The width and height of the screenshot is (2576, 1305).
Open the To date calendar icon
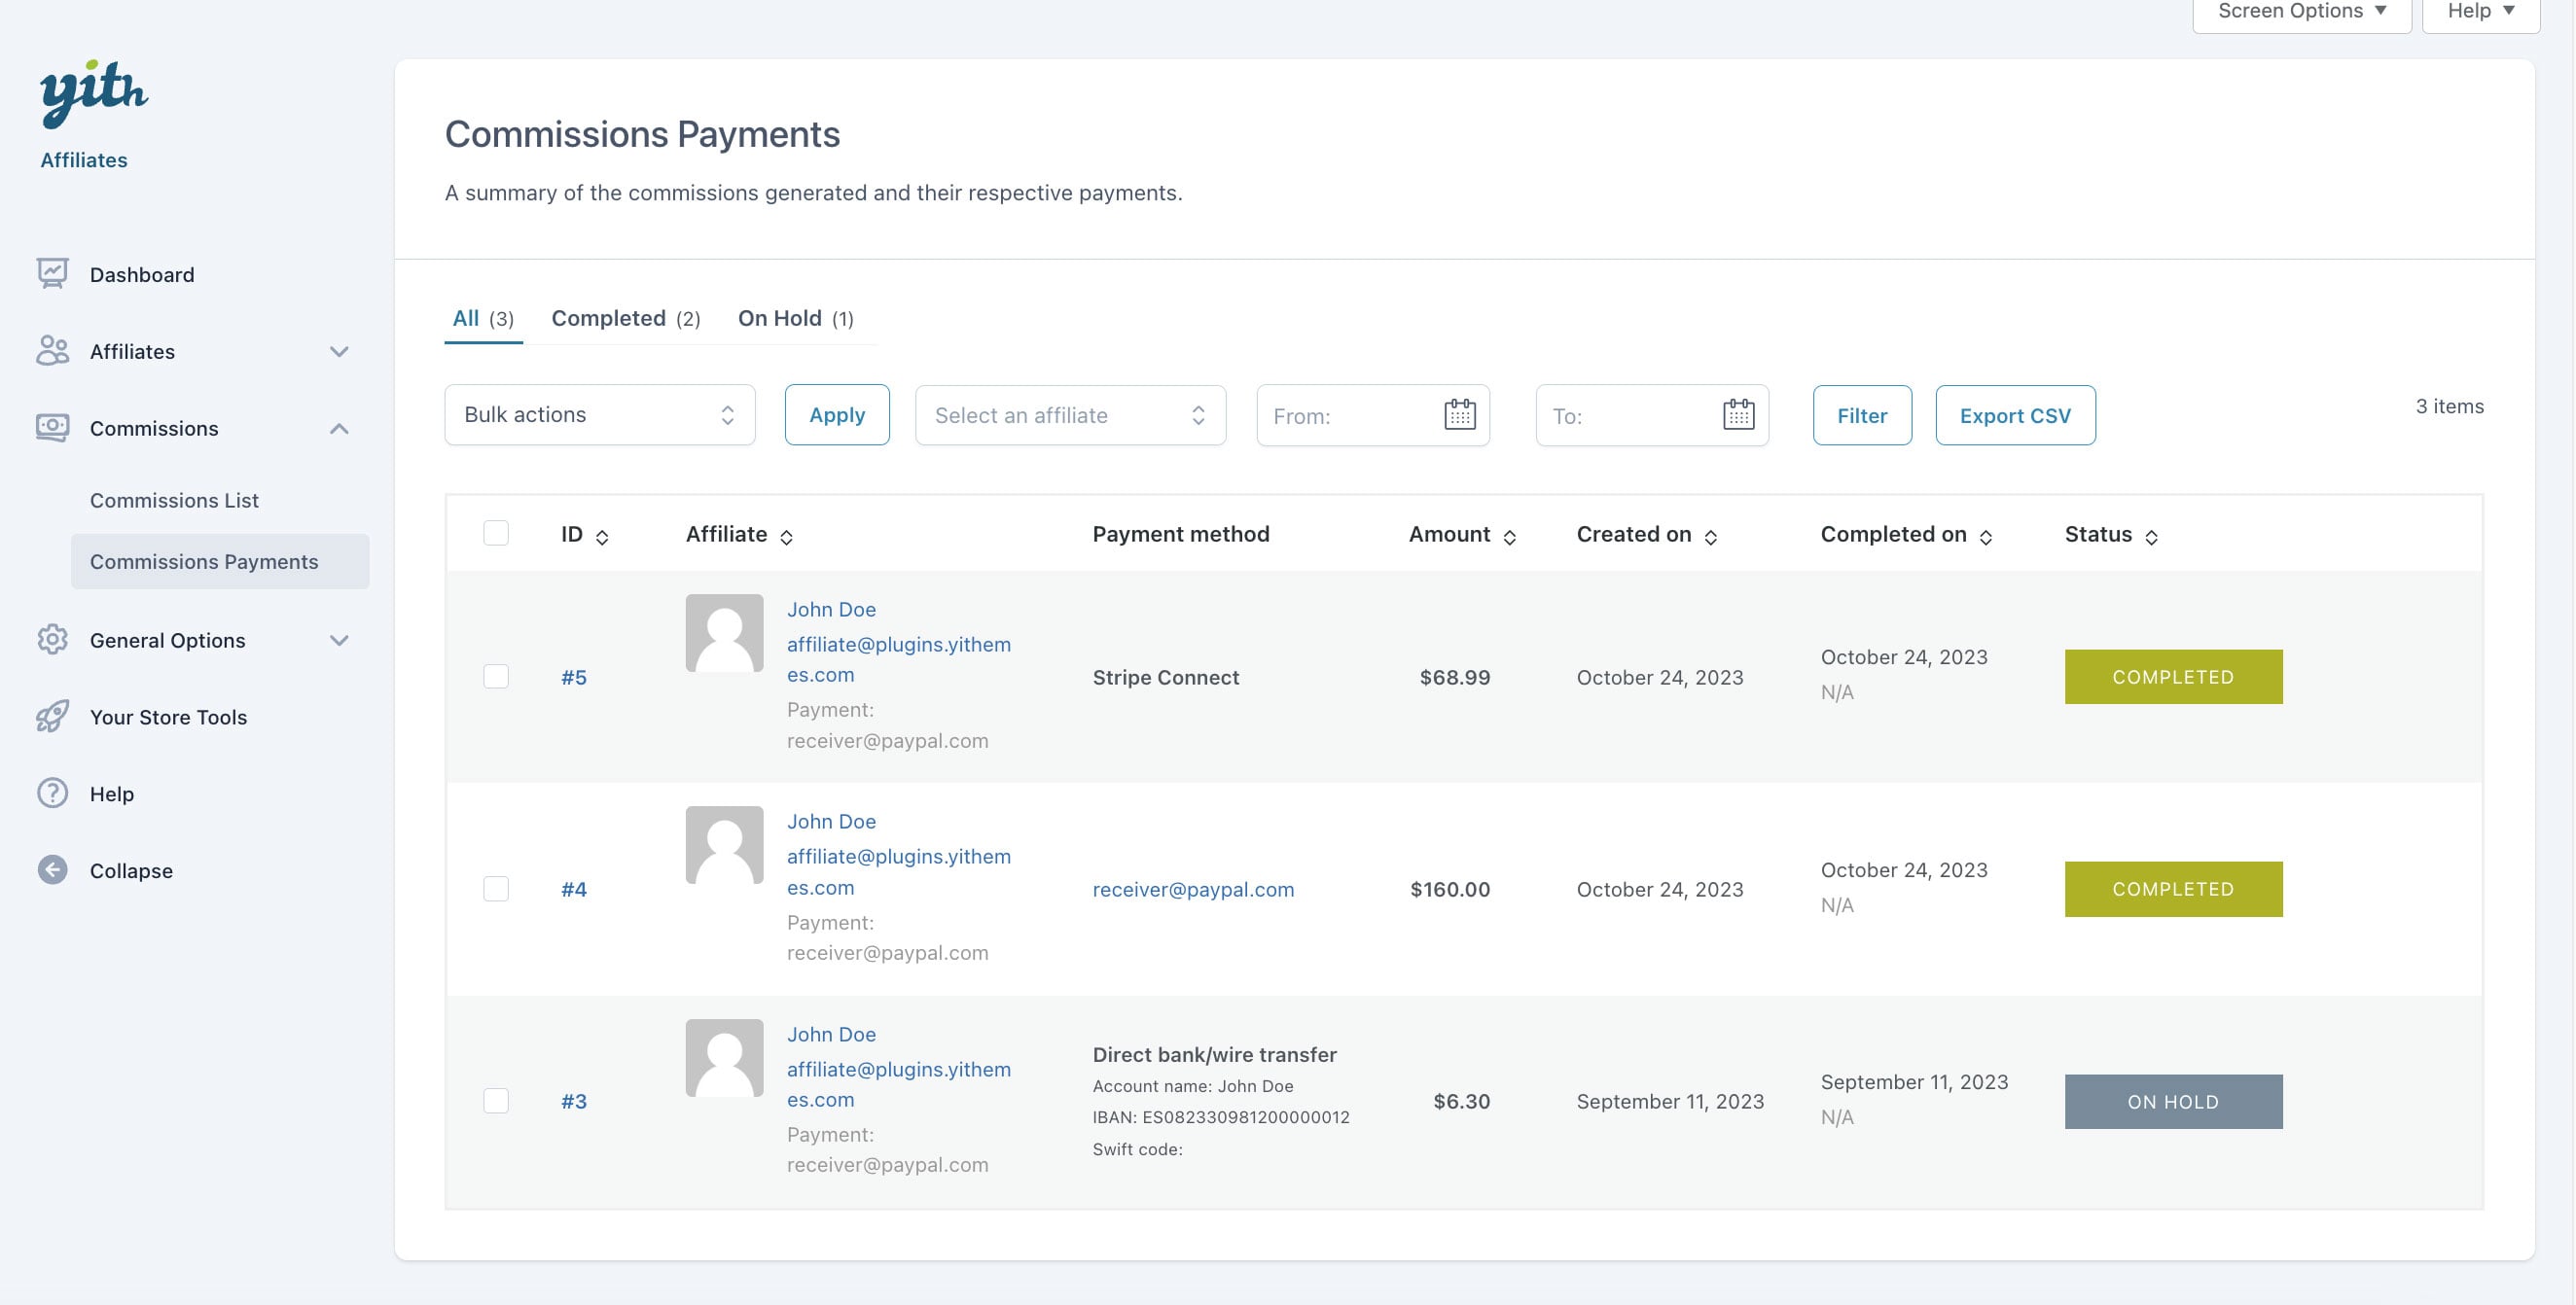[x=1738, y=414]
